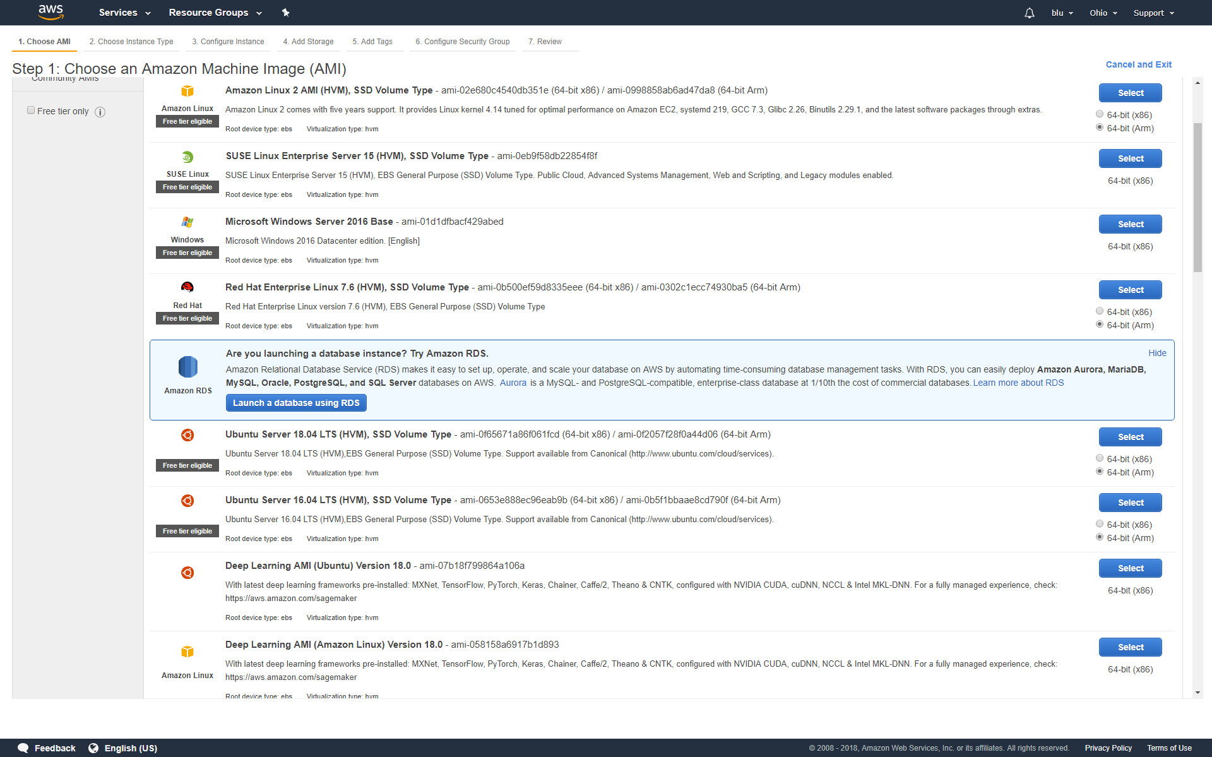Screen dimensions: 1212x757
Task: Open Learn more about RDS link
Action: coord(1018,383)
